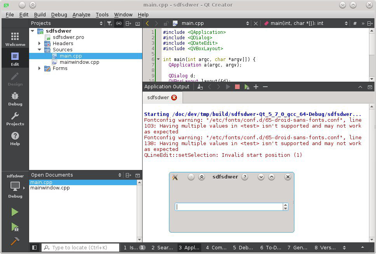Open the File menu
376x254 pixels.
point(10,15)
